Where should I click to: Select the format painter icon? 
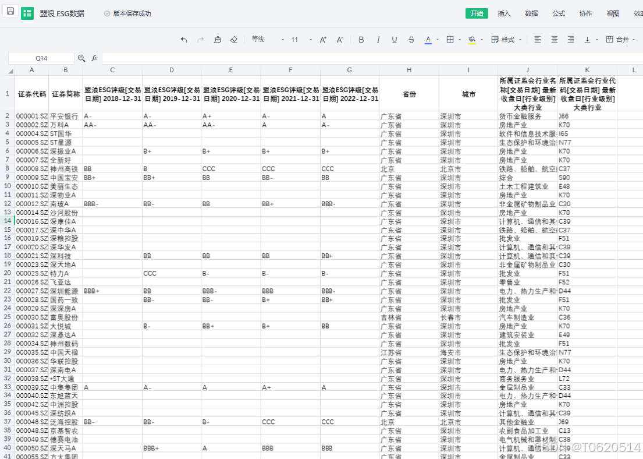point(218,40)
